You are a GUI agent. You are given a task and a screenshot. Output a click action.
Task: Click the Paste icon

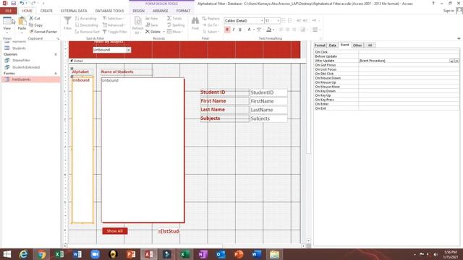(x=22, y=24)
